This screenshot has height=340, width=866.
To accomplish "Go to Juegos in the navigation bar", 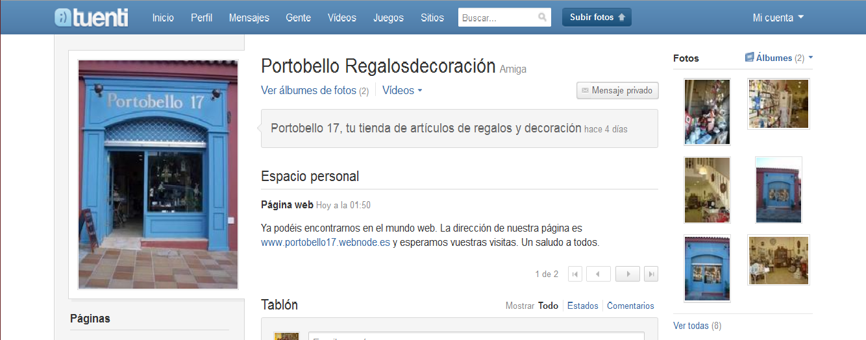I will (388, 18).
